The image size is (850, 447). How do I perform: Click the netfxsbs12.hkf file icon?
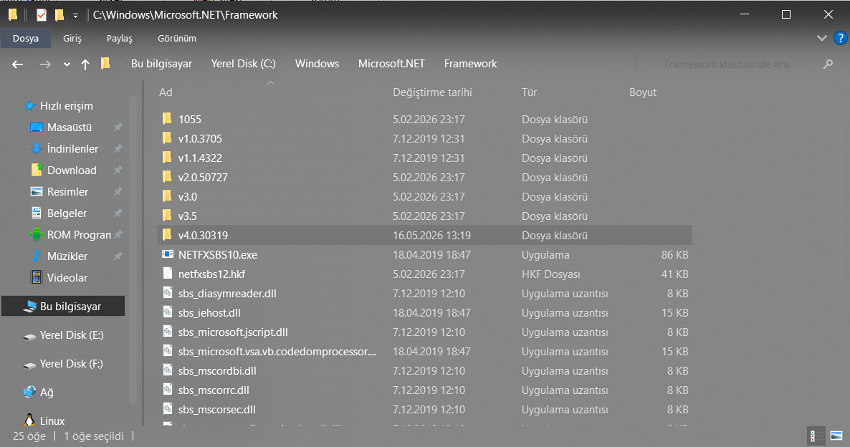click(x=168, y=274)
